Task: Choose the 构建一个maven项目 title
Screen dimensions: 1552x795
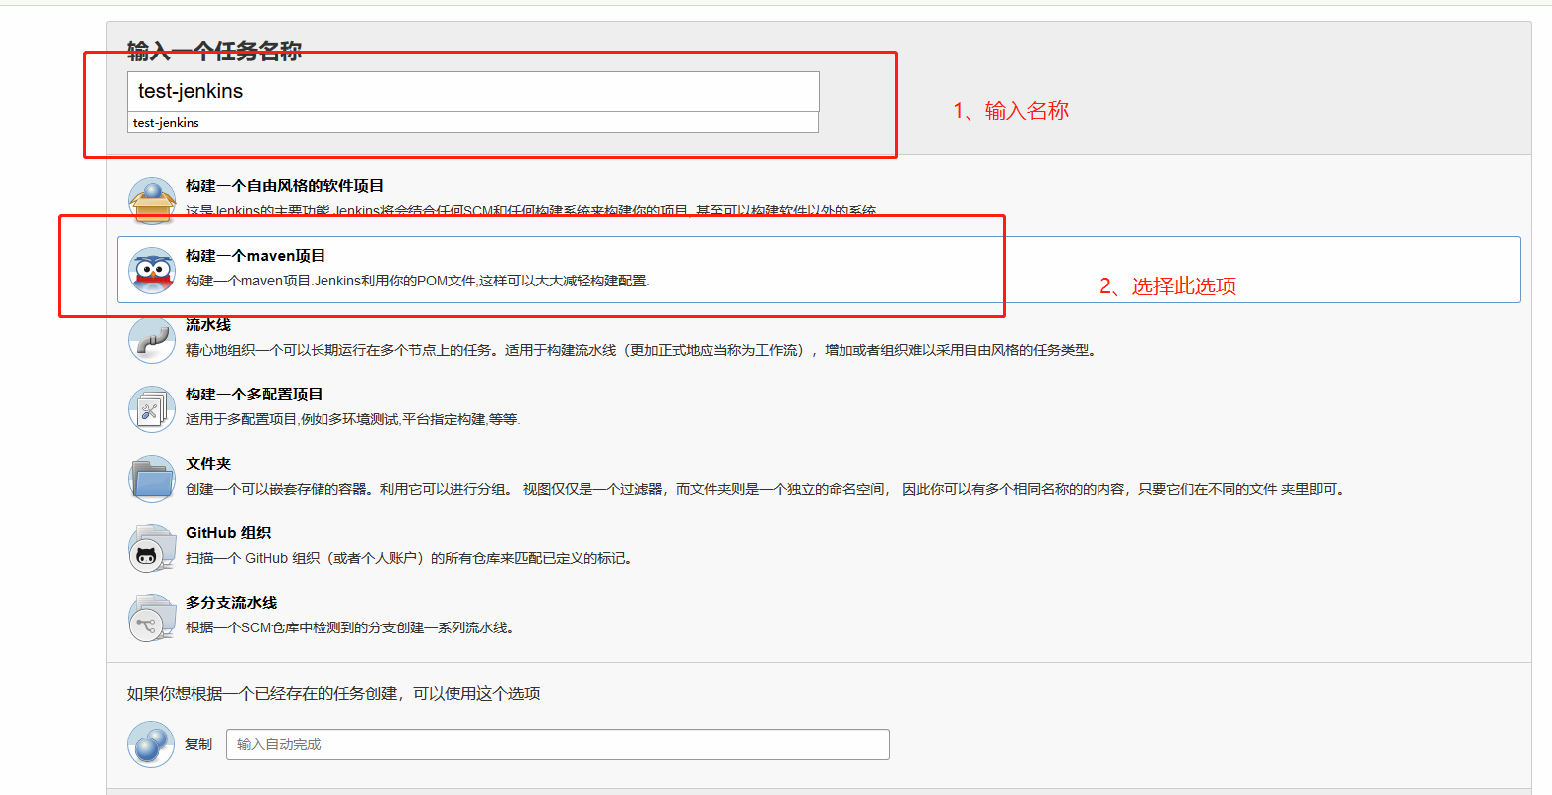Action: coord(255,256)
